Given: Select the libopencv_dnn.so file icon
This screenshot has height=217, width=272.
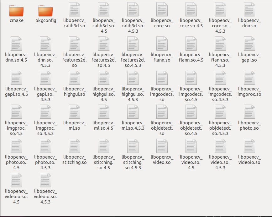Looking at the screenshot, I should (x=249, y=9).
